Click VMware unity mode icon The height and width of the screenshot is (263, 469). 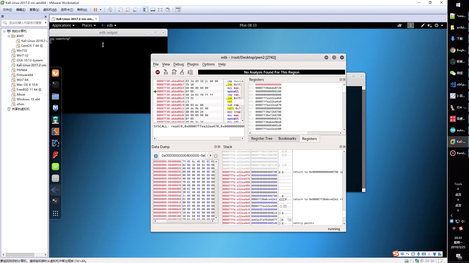pyautogui.click(x=167, y=10)
